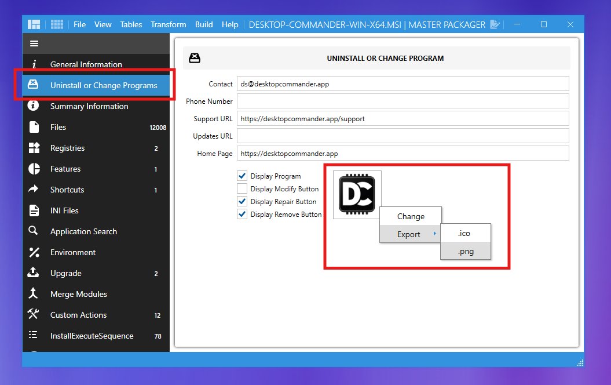Export the icon as .ico
The width and height of the screenshot is (611, 385).
(x=465, y=233)
